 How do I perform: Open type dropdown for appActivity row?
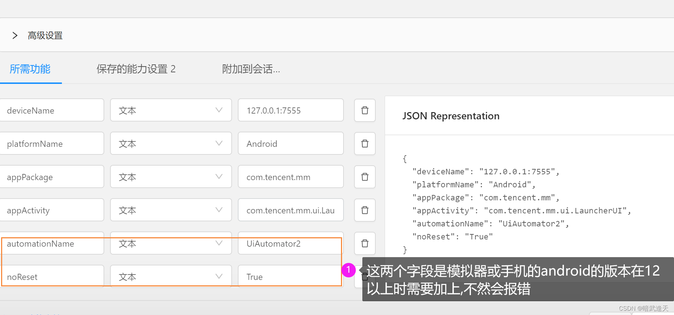click(x=171, y=210)
